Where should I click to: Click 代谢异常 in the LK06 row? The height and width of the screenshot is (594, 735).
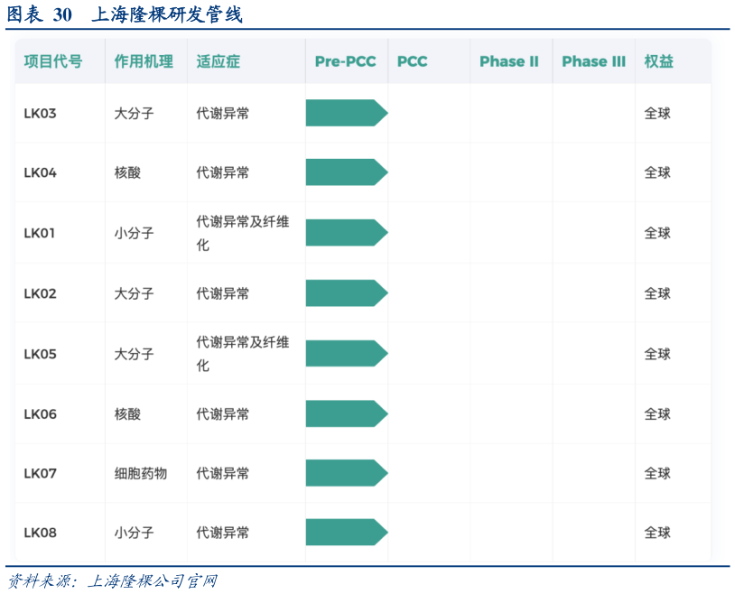(x=223, y=414)
